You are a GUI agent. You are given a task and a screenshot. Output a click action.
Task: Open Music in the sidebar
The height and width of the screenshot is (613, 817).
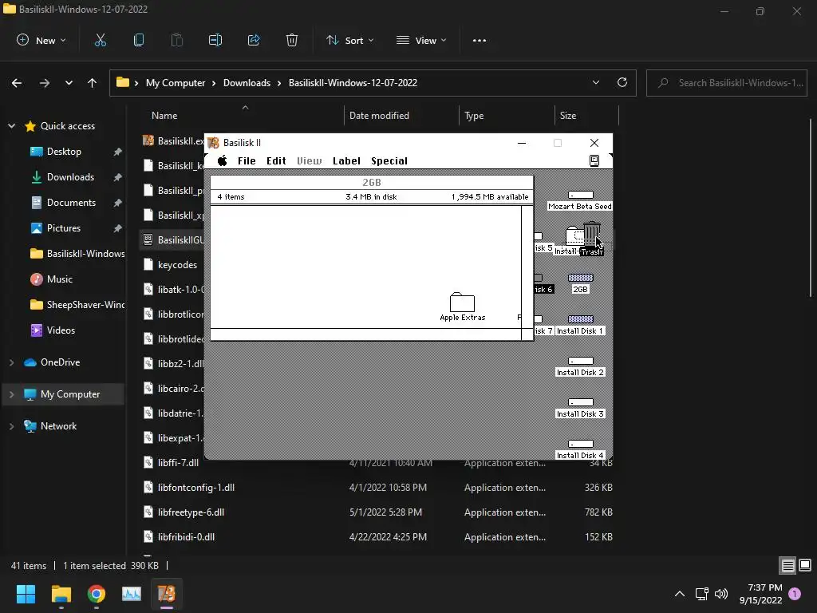click(x=59, y=279)
